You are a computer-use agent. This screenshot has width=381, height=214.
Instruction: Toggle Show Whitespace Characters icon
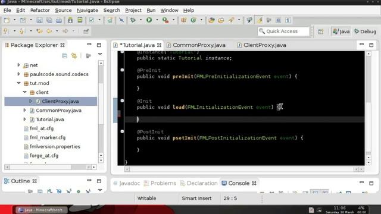pyautogui.click(x=288, y=20)
